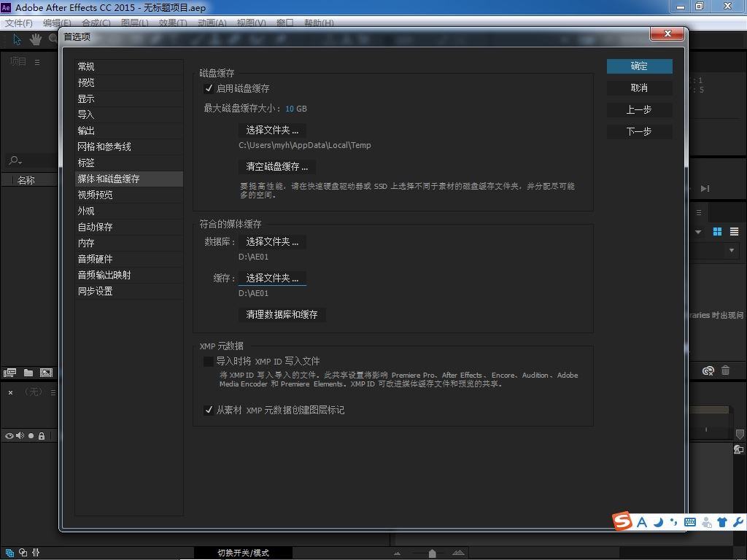Toggle the Transfer Controls pane icon
This screenshot has height=560, width=747.
pos(23,553)
